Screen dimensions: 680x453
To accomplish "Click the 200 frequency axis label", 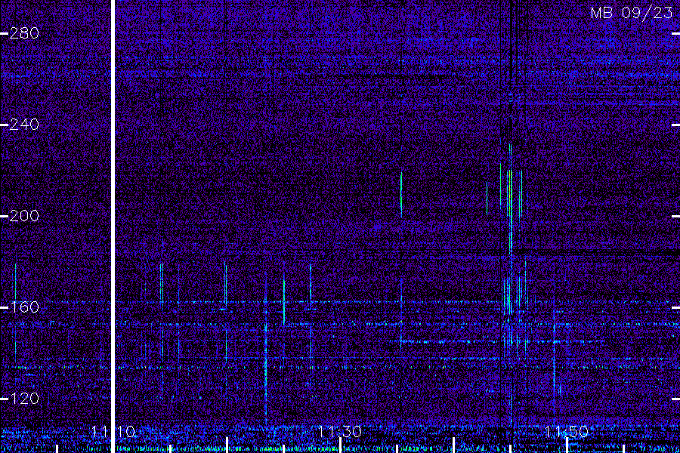I will [24, 216].
